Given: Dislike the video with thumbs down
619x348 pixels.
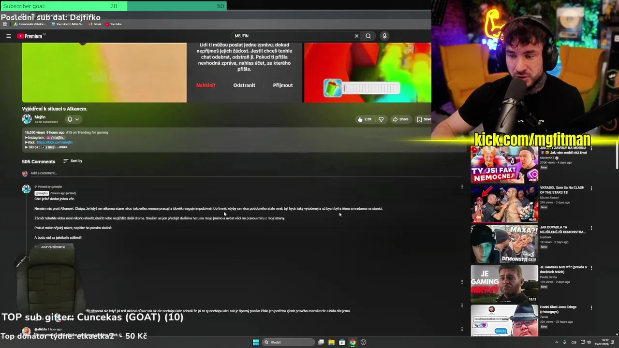Looking at the screenshot, I should 381,119.
